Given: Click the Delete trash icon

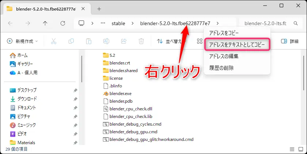Looking at the screenshot, I should [141, 41].
